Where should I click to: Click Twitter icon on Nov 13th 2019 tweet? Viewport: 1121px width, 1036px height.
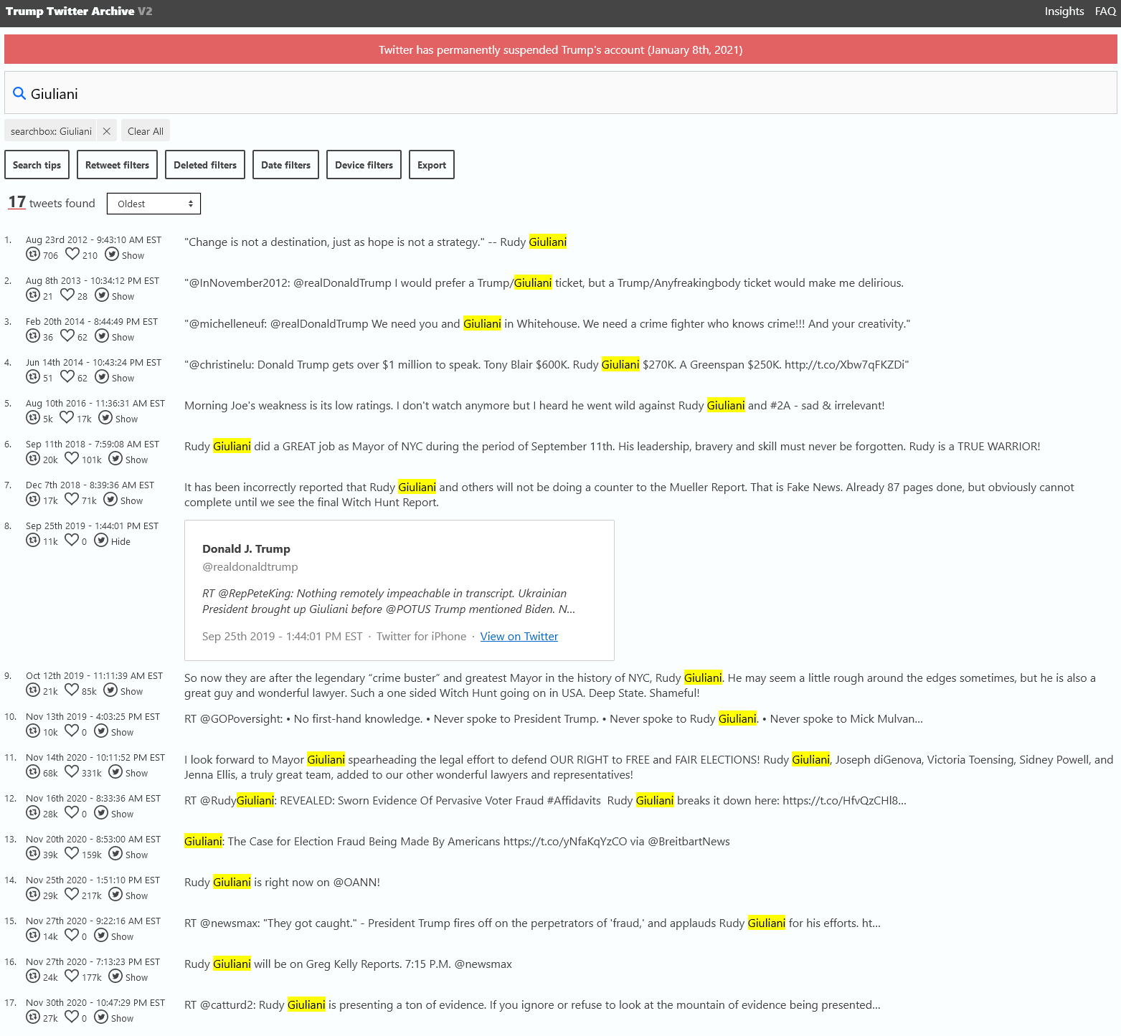pos(101,731)
